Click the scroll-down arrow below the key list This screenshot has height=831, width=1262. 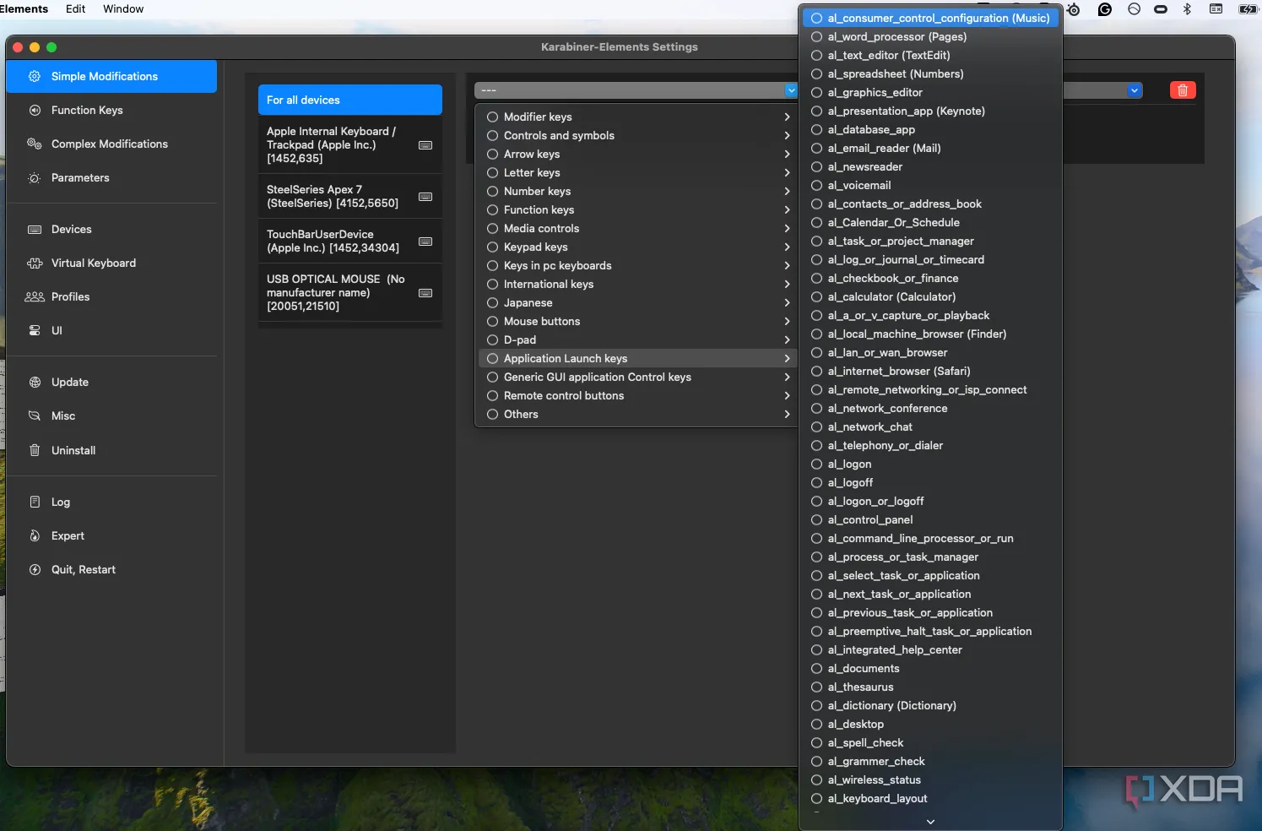[930, 821]
